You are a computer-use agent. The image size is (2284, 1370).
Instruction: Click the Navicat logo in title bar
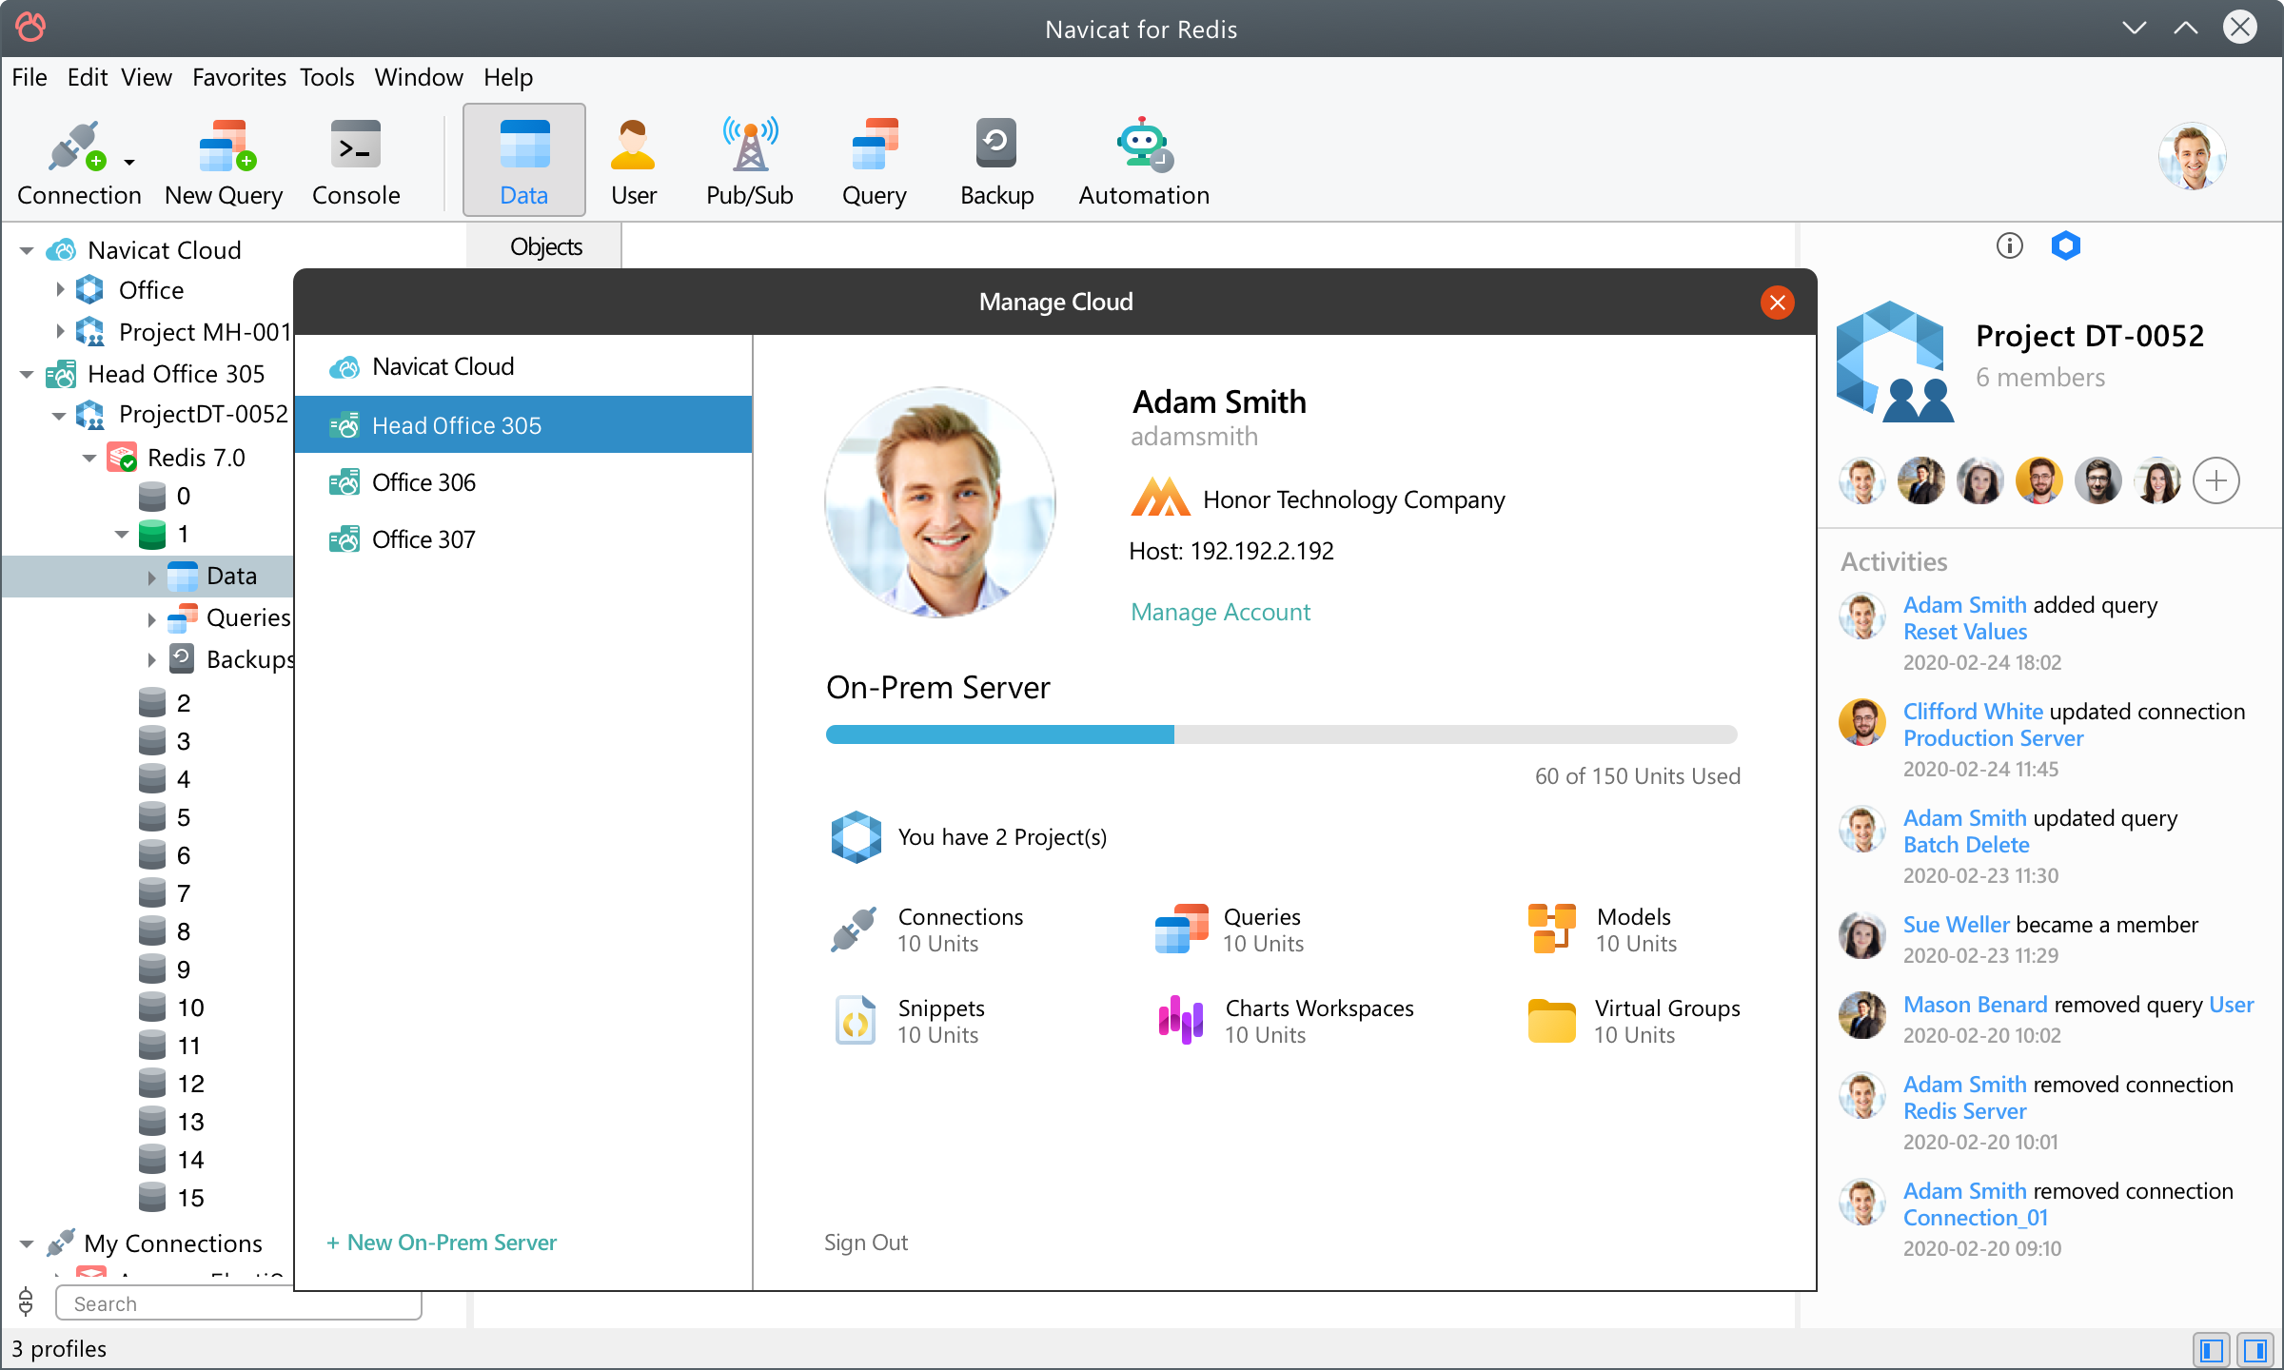tap(30, 27)
